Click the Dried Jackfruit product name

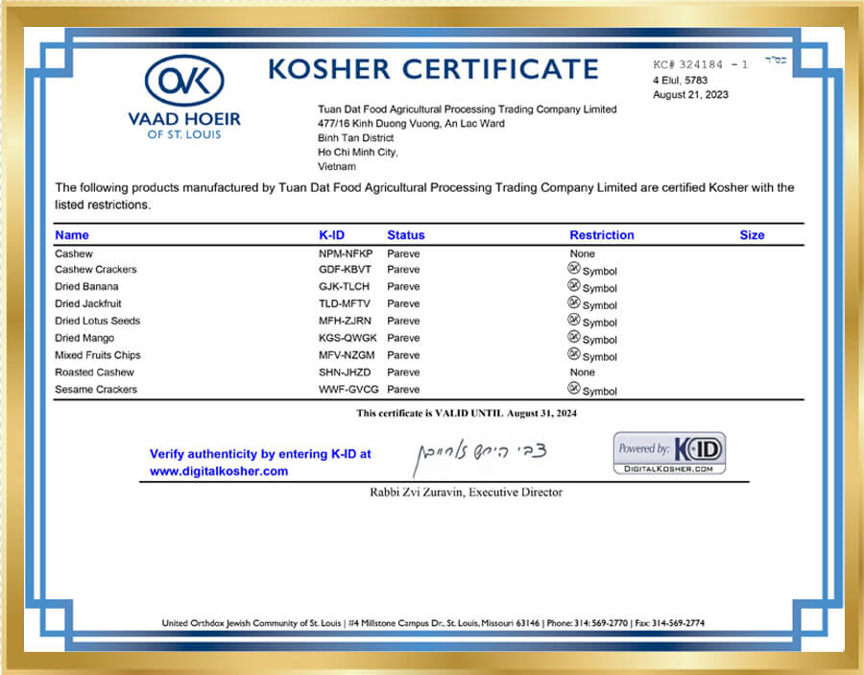click(88, 303)
